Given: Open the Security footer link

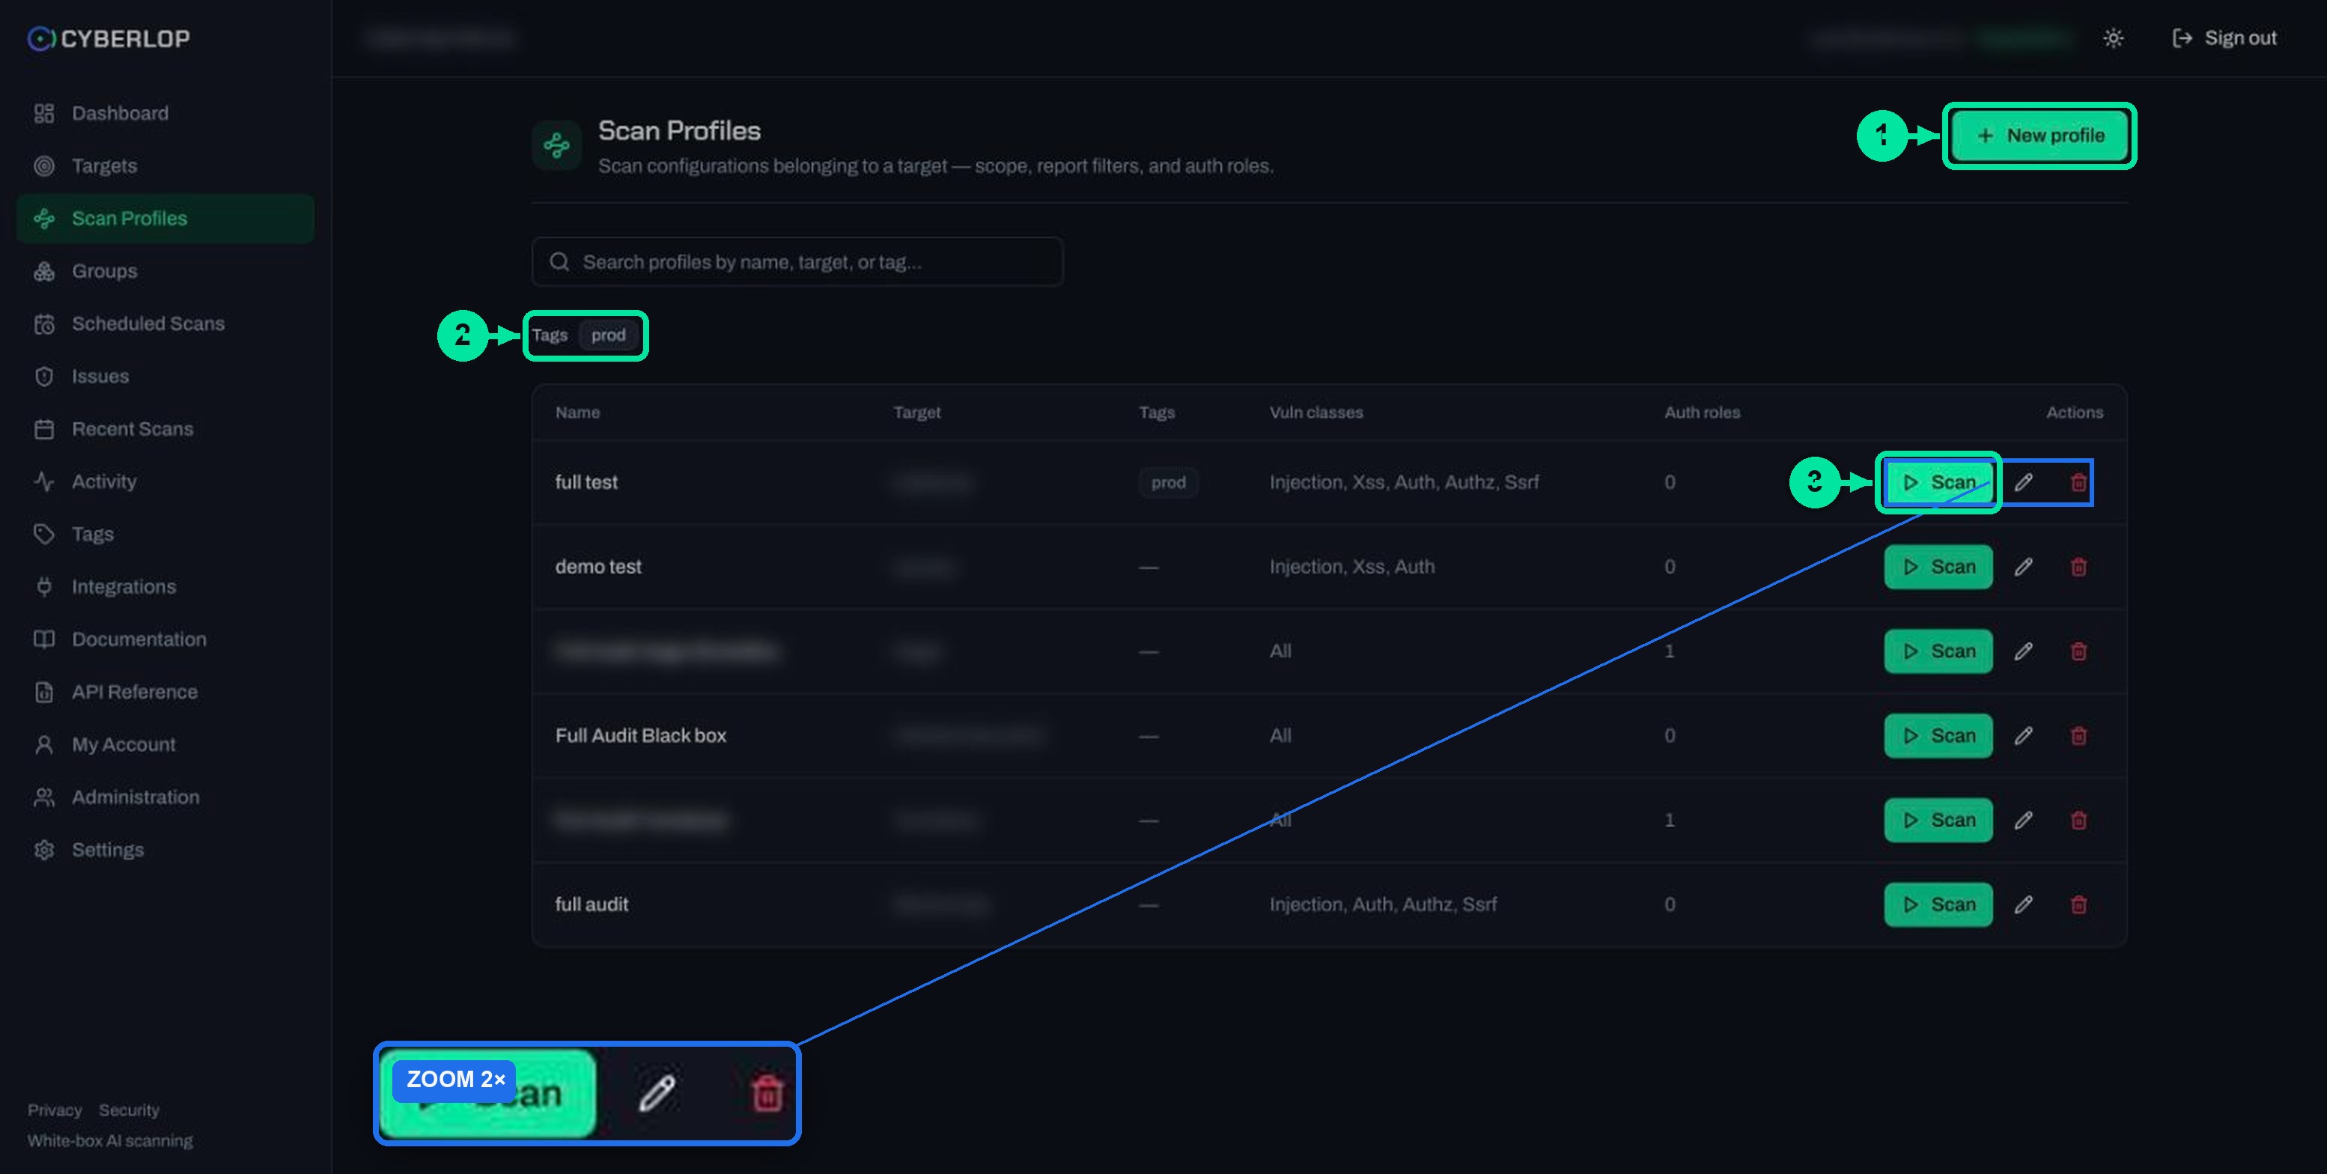Looking at the screenshot, I should point(130,1110).
